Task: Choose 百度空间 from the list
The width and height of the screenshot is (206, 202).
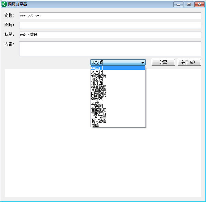Action: click(118, 114)
